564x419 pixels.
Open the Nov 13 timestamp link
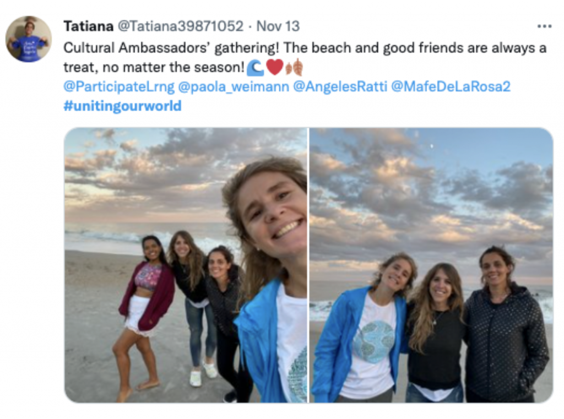coord(278,26)
